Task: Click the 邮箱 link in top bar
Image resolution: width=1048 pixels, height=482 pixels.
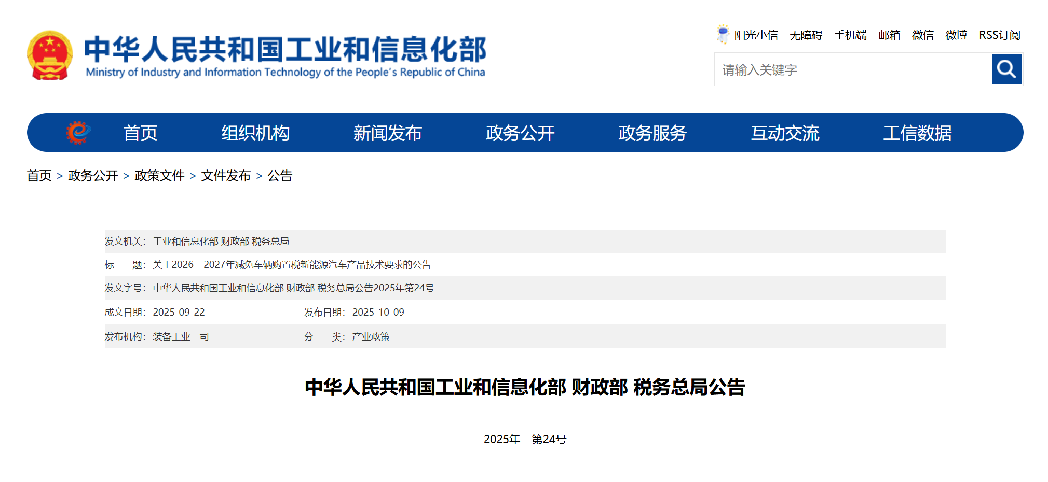Action: [x=889, y=35]
